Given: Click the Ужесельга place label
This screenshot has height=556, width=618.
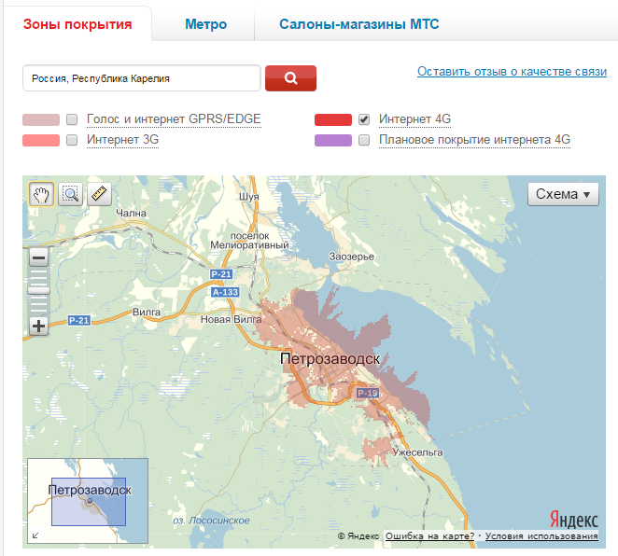Looking at the screenshot, I should pos(417,452).
